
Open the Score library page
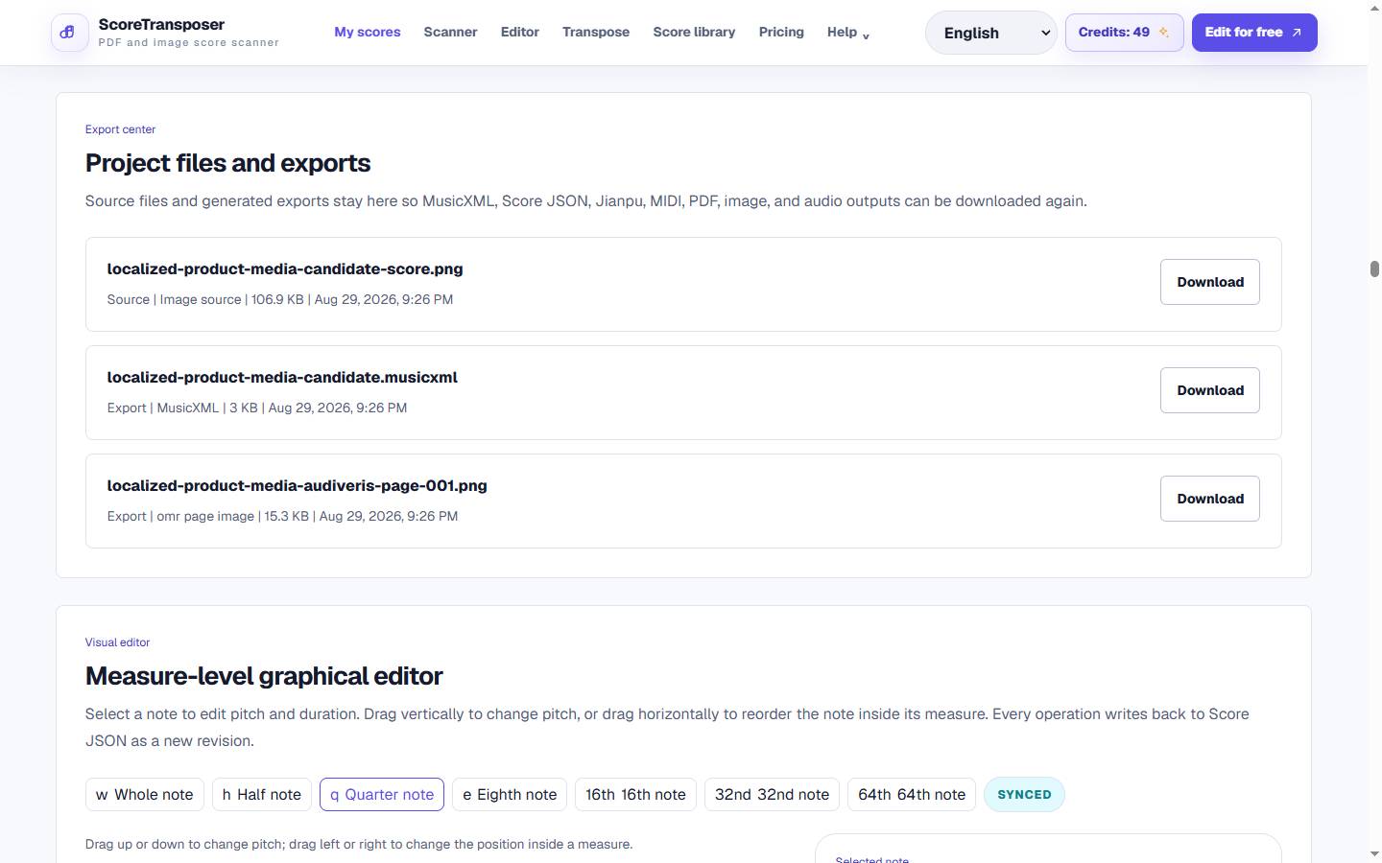694,32
